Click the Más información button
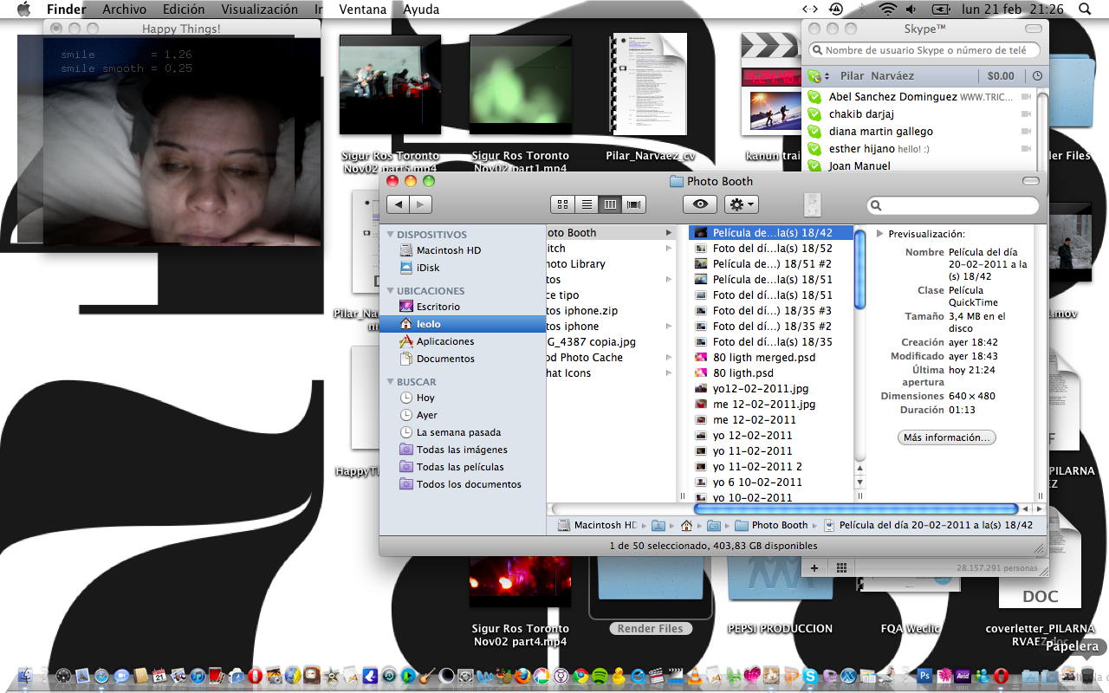The width and height of the screenshot is (1109, 693). pyautogui.click(x=946, y=437)
